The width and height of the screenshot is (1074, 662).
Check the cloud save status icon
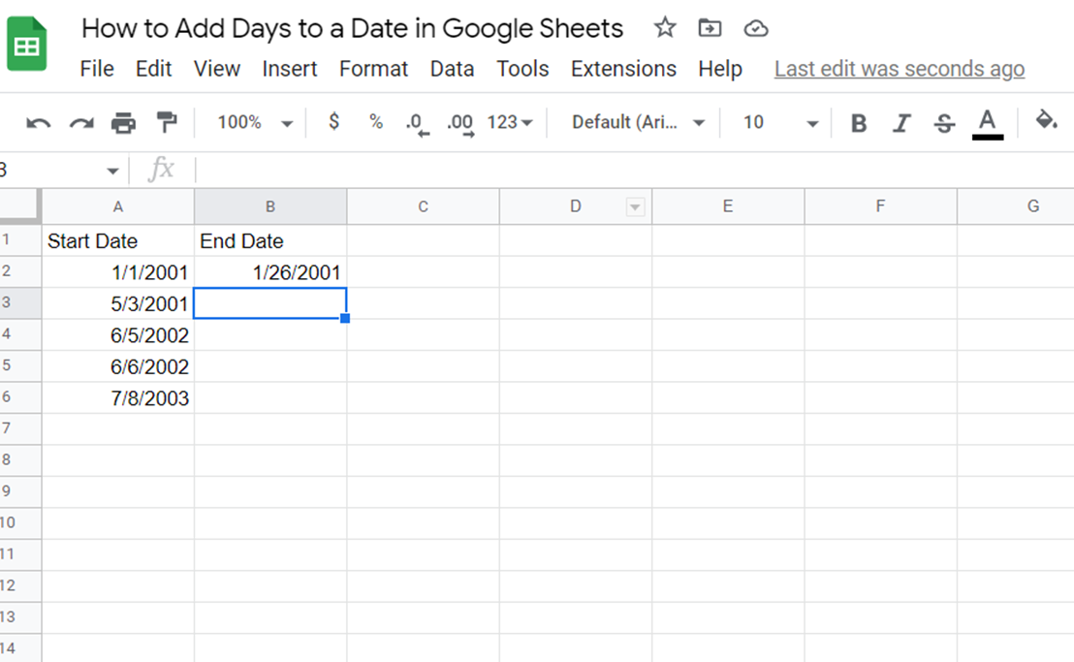(755, 29)
